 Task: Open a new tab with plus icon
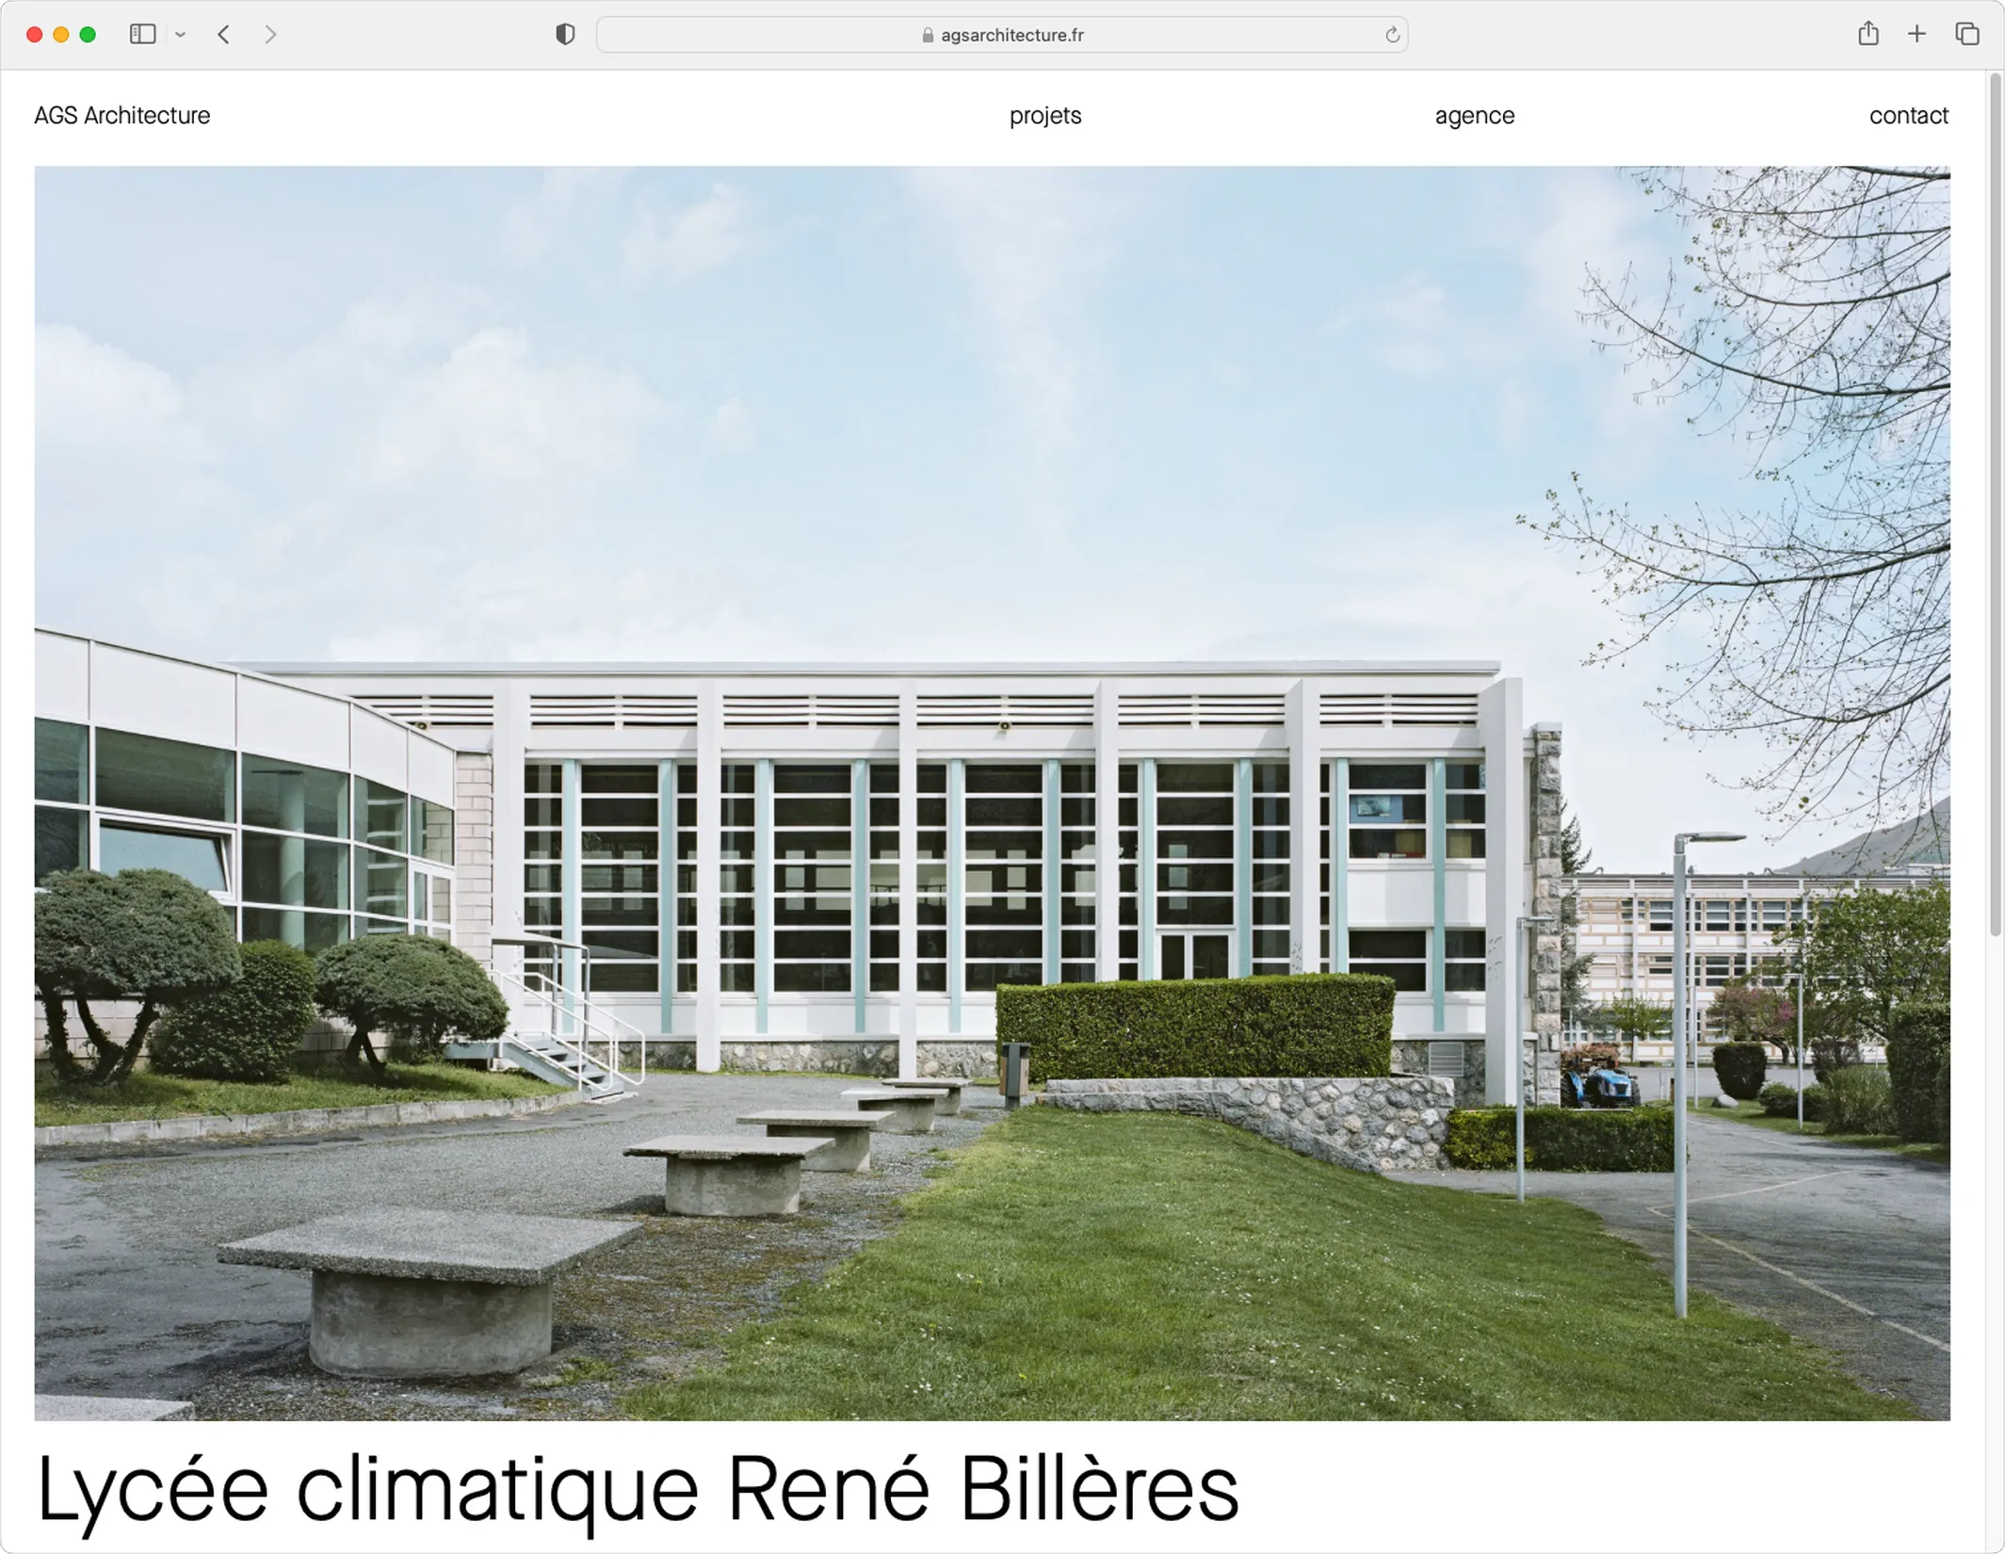1916,35
